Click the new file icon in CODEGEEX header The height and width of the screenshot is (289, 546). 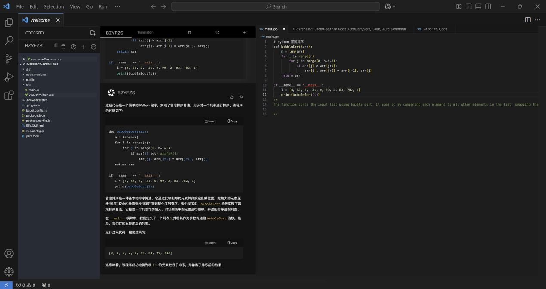point(93,33)
